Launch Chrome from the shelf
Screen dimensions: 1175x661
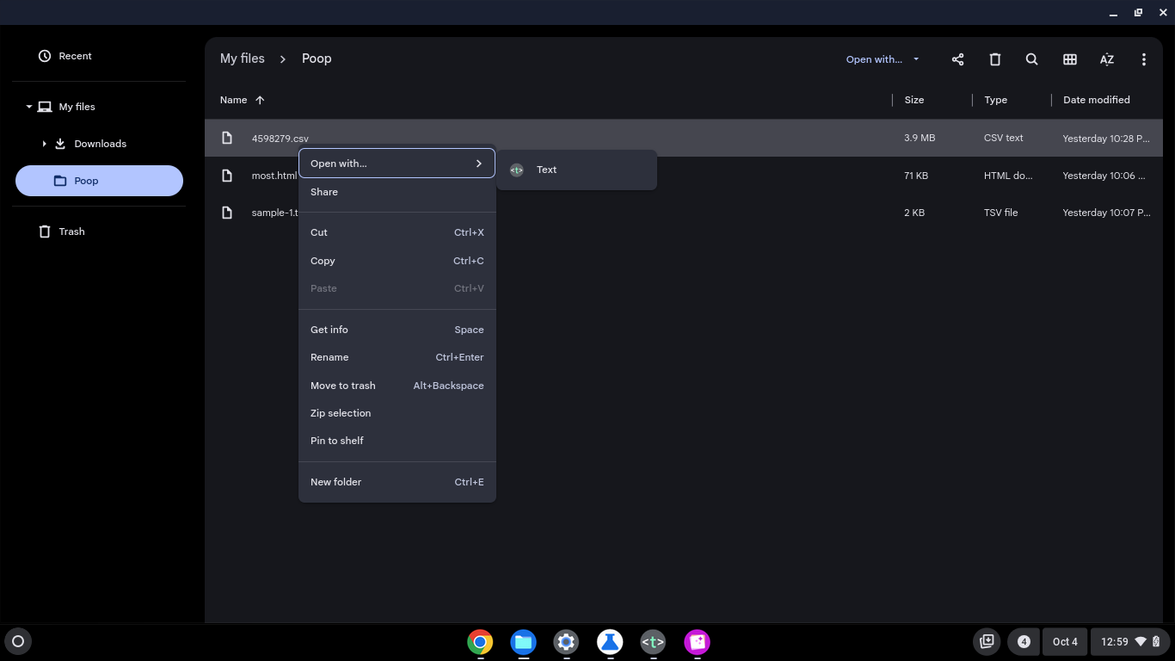click(x=480, y=642)
